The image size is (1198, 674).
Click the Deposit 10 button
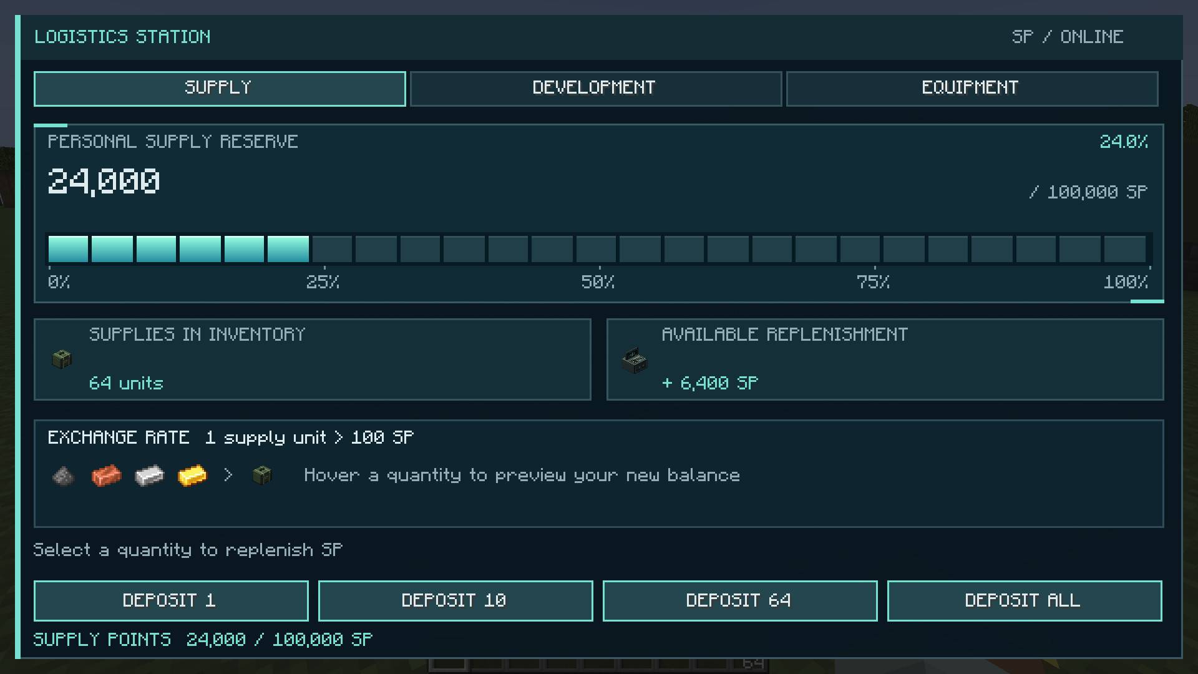455,600
